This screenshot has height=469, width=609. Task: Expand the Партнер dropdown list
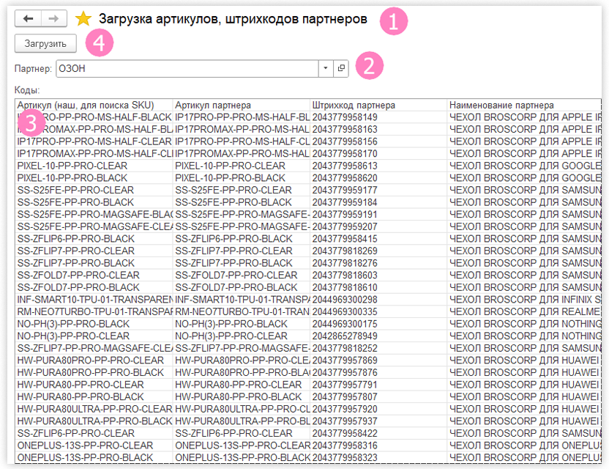[326, 68]
